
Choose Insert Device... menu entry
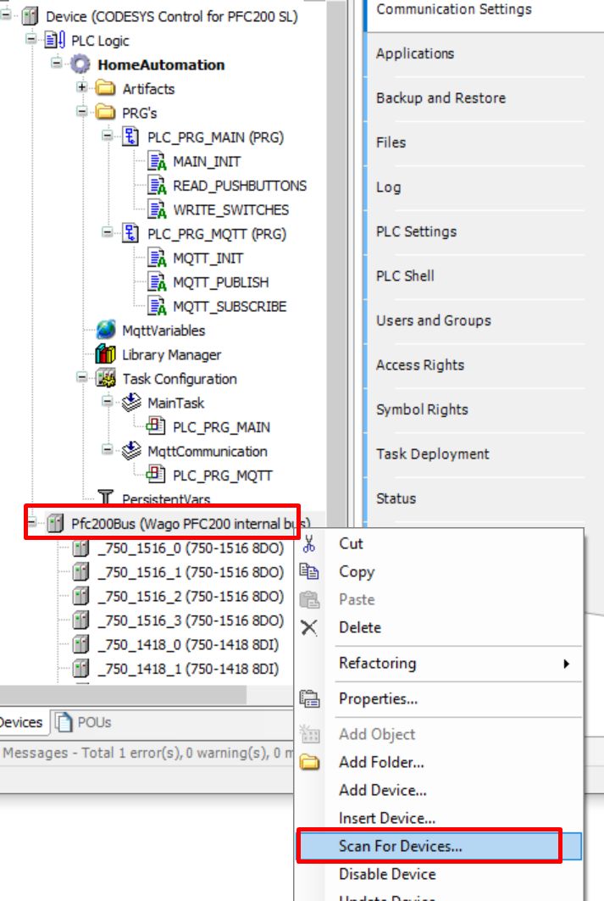[x=441, y=818]
